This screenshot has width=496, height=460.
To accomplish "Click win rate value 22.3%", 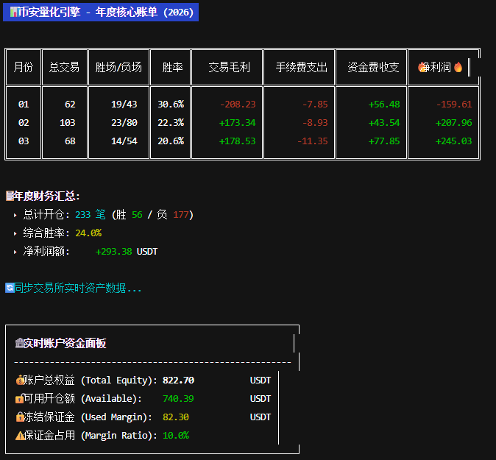I will click(x=171, y=122).
